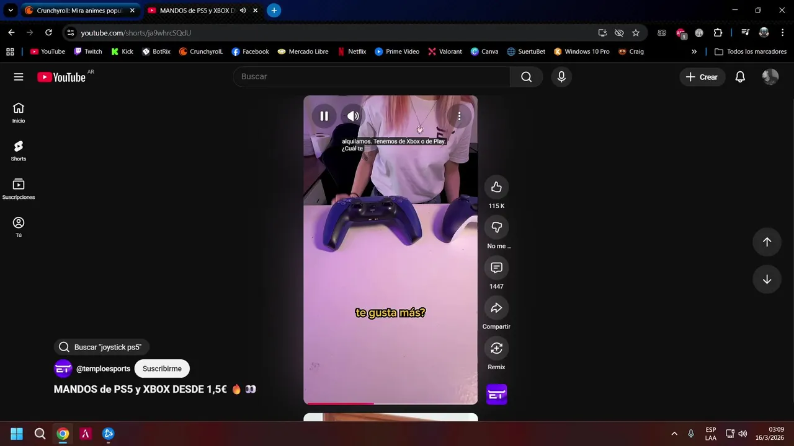
Task: Click the magnifier search submit button
Action: 526,77
